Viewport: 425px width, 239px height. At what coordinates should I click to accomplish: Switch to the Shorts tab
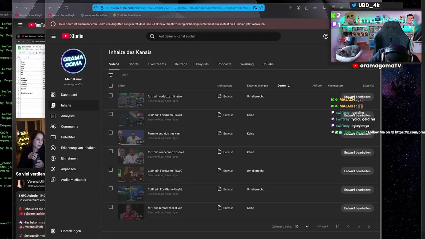point(133,64)
